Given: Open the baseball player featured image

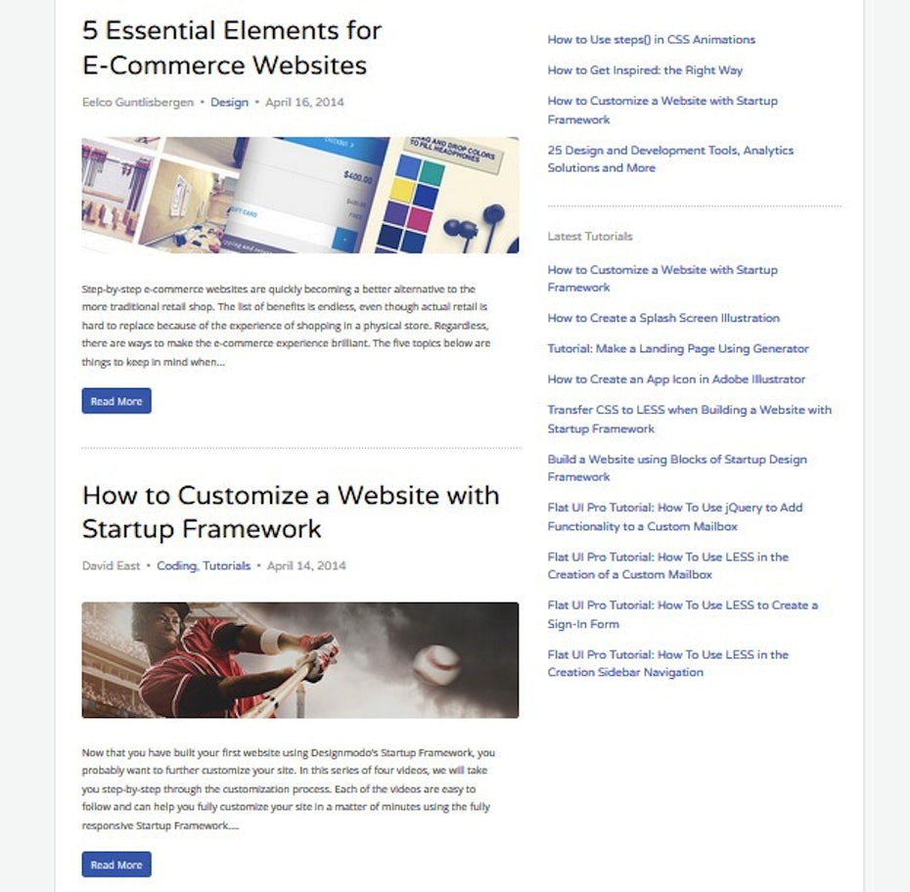Looking at the screenshot, I should point(300,660).
